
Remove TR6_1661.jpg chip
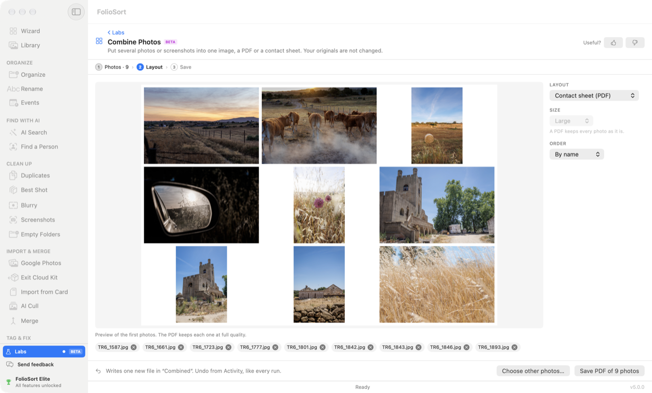coord(181,347)
